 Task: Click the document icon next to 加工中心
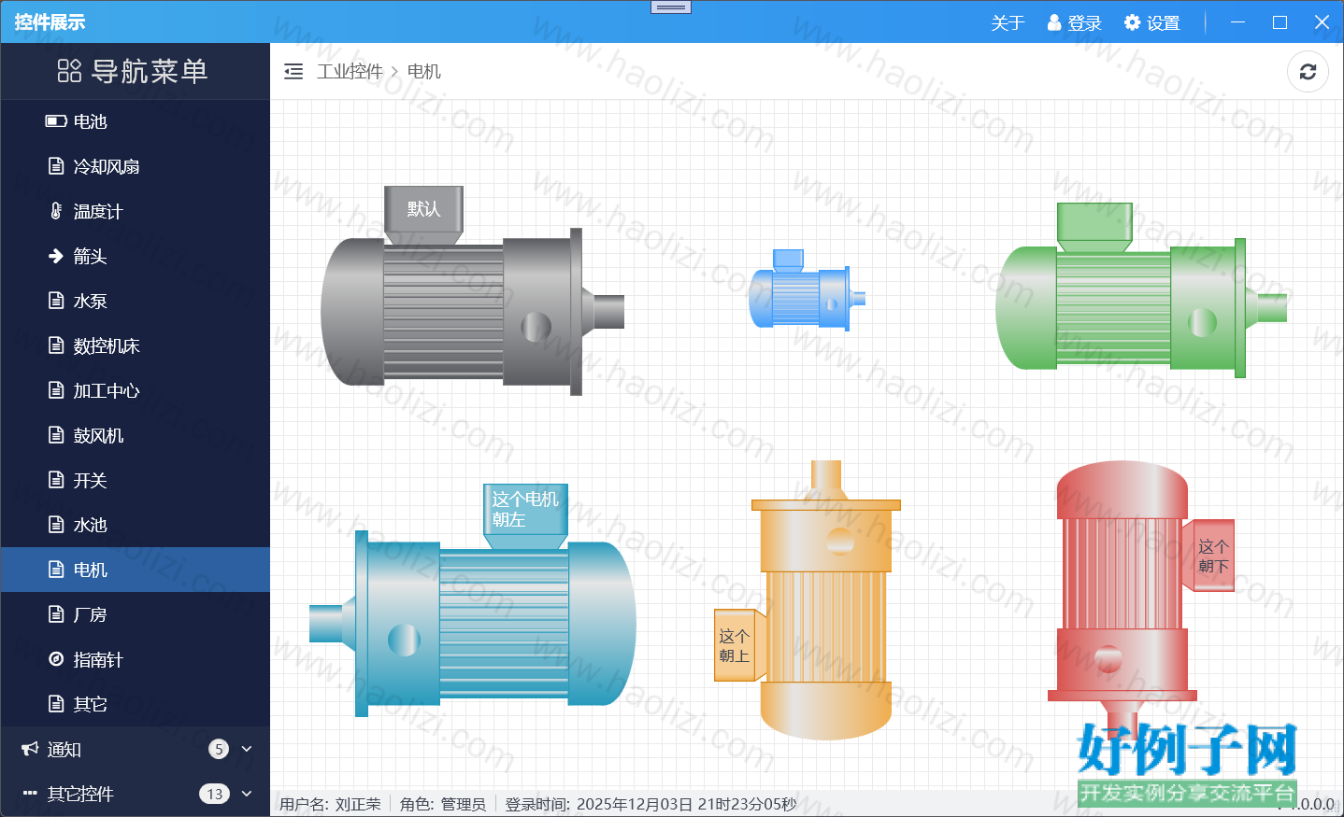click(x=56, y=390)
